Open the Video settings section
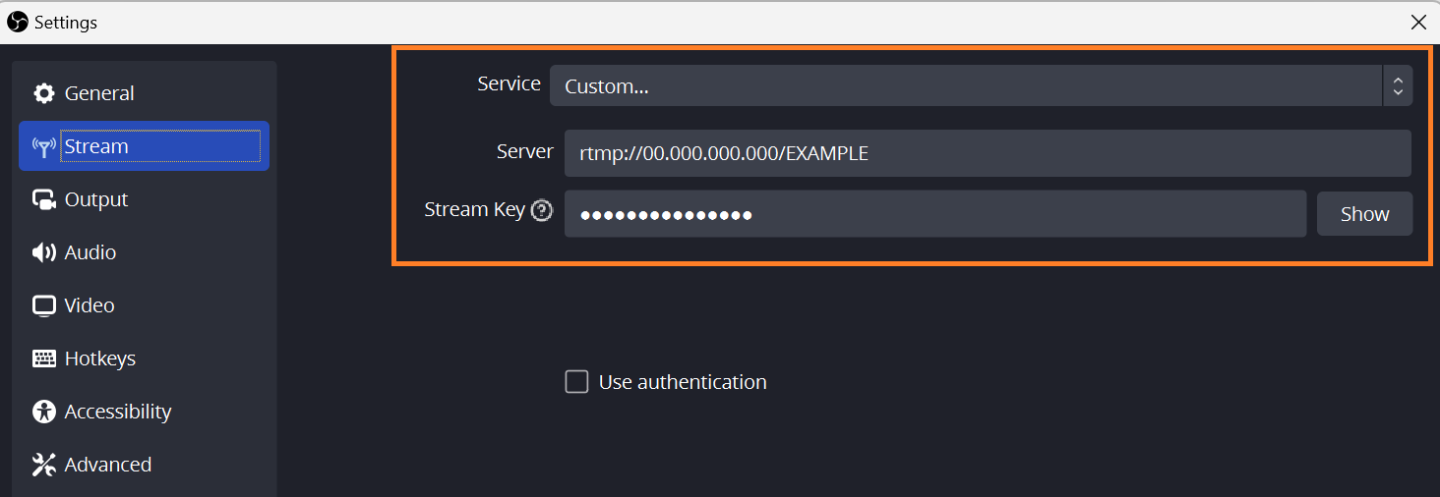 tap(144, 305)
